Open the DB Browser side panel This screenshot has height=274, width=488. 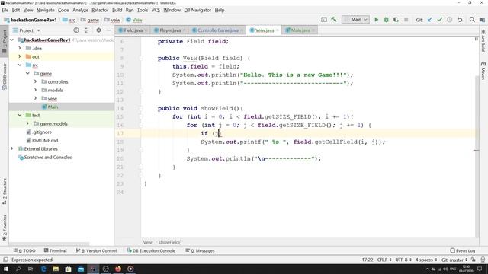tap(5, 76)
